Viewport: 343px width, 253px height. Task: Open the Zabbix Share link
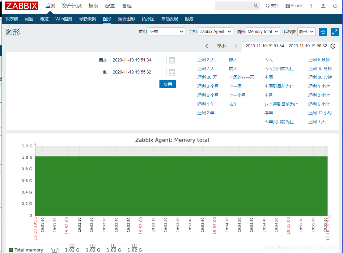[294, 6]
